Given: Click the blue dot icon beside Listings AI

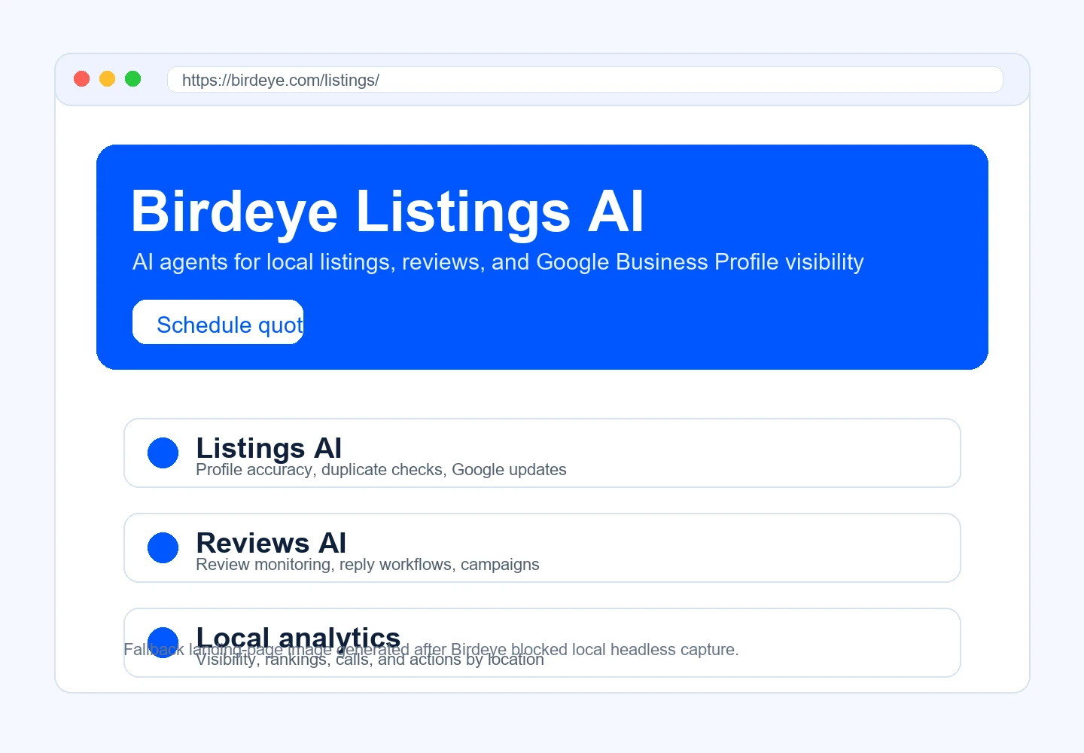Looking at the screenshot, I should click(163, 453).
